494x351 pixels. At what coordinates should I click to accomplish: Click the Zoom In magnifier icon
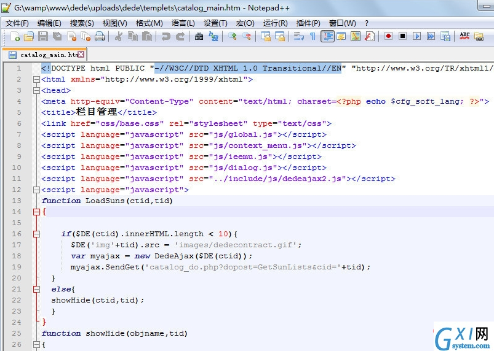coord(232,36)
